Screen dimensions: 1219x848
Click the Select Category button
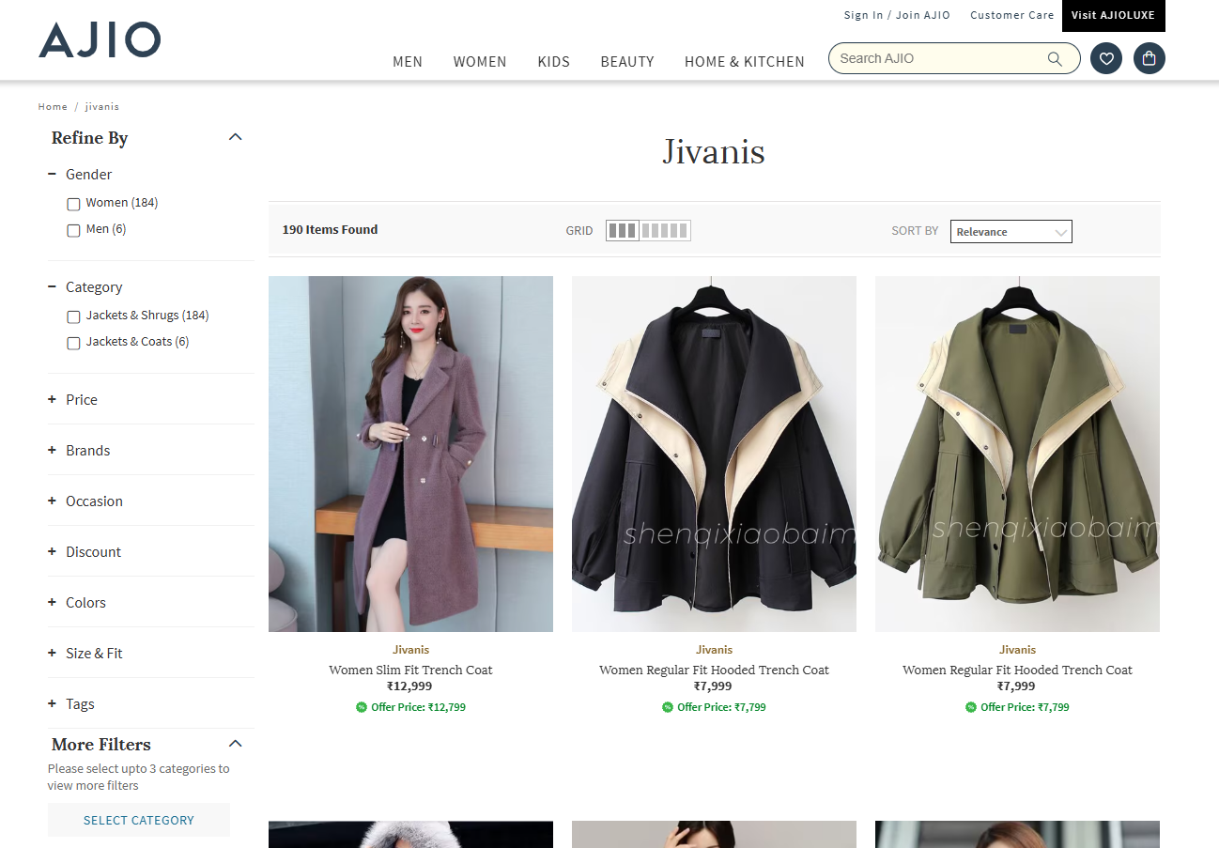click(139, 820)
